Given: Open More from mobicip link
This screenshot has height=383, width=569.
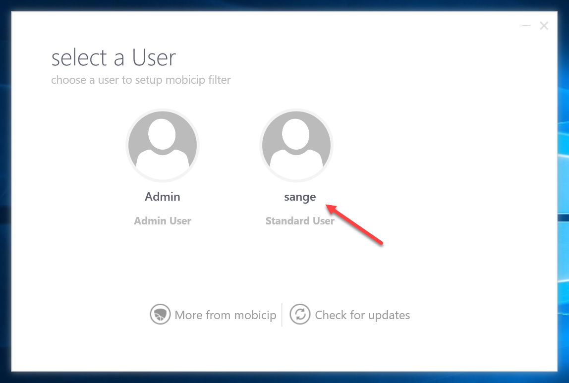Looking at the screenshot, I should (x=226, y=315).
